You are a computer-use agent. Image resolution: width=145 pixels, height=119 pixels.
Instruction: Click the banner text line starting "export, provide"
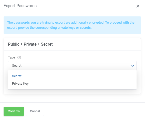(49, 28)
